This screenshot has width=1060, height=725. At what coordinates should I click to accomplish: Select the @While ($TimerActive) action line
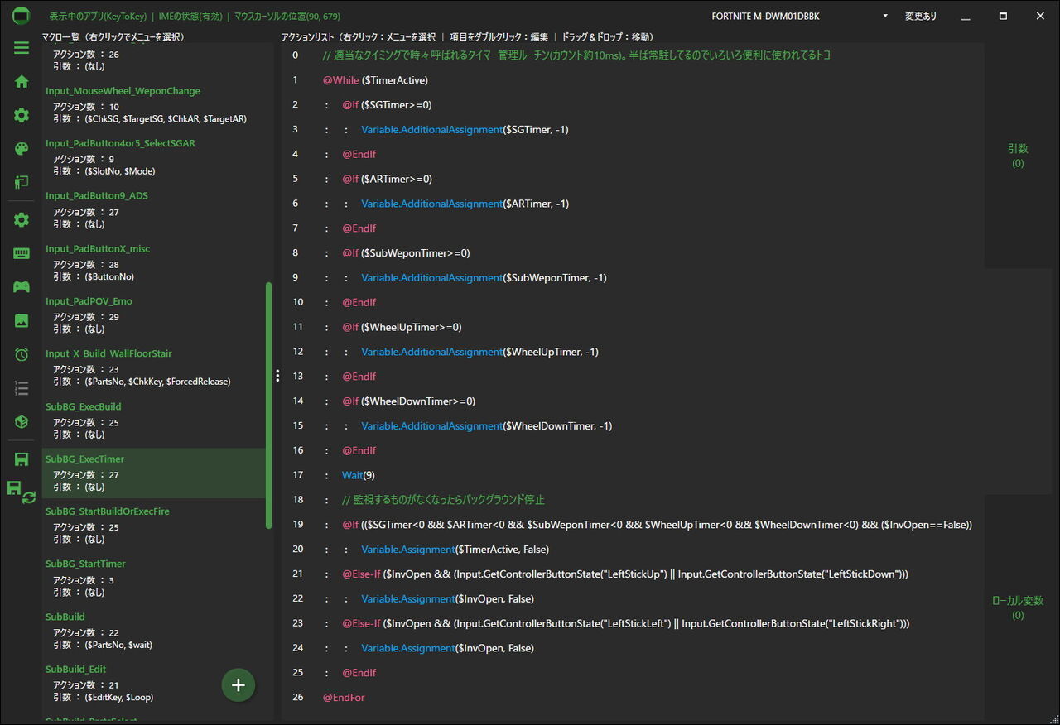(x=375, y=79)
